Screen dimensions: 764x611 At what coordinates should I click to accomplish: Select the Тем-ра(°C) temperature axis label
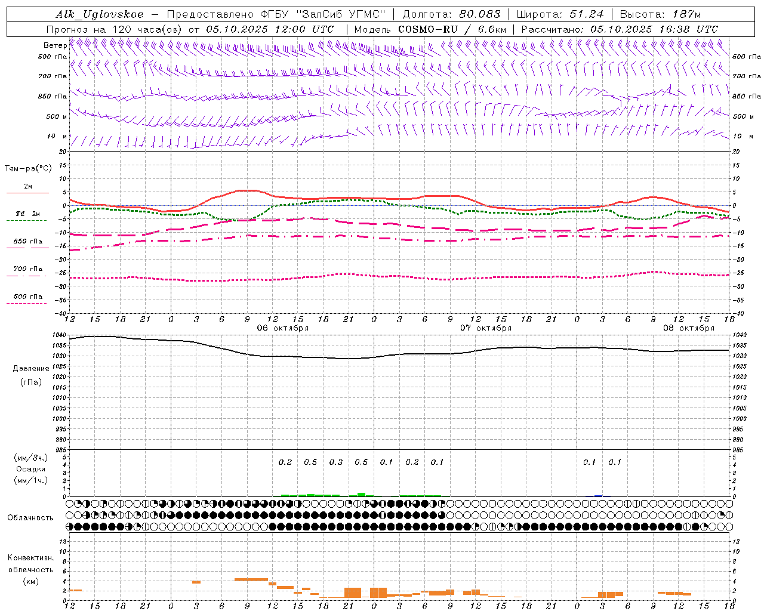coord(28,169)
